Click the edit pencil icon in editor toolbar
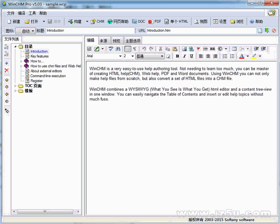Image resolution: width=280 pixels, height=224 pixels. pyautogui.click(x=97, y=49)
